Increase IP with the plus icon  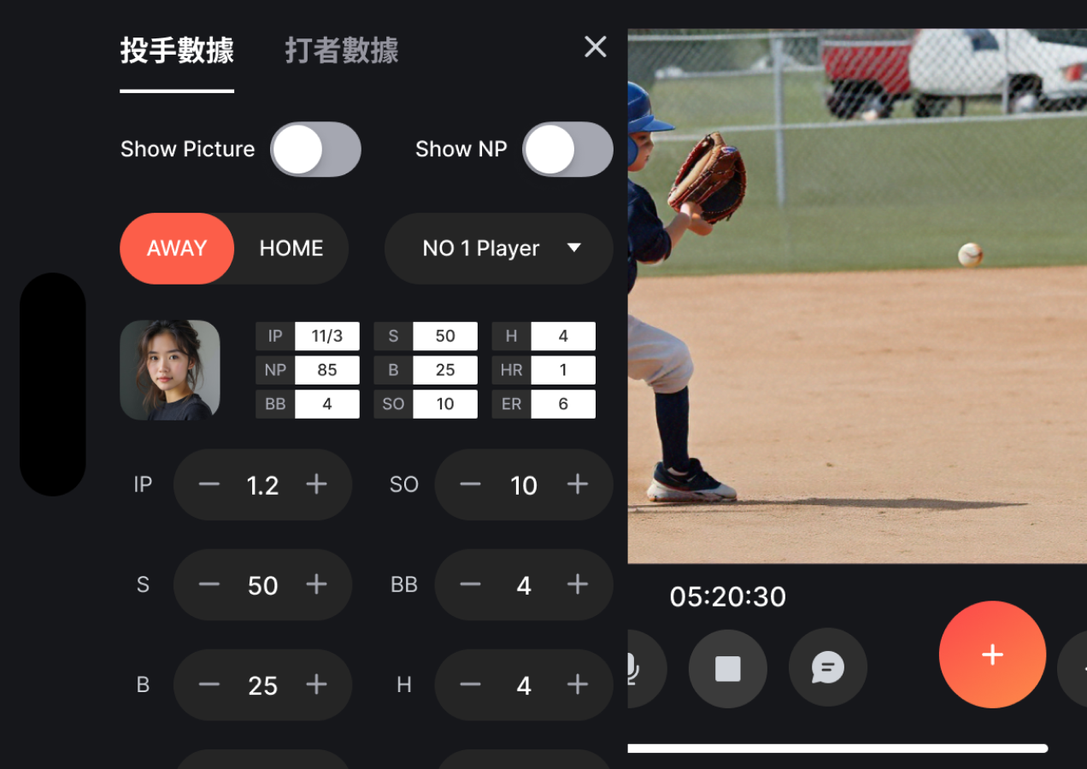(x=317, y=484)
